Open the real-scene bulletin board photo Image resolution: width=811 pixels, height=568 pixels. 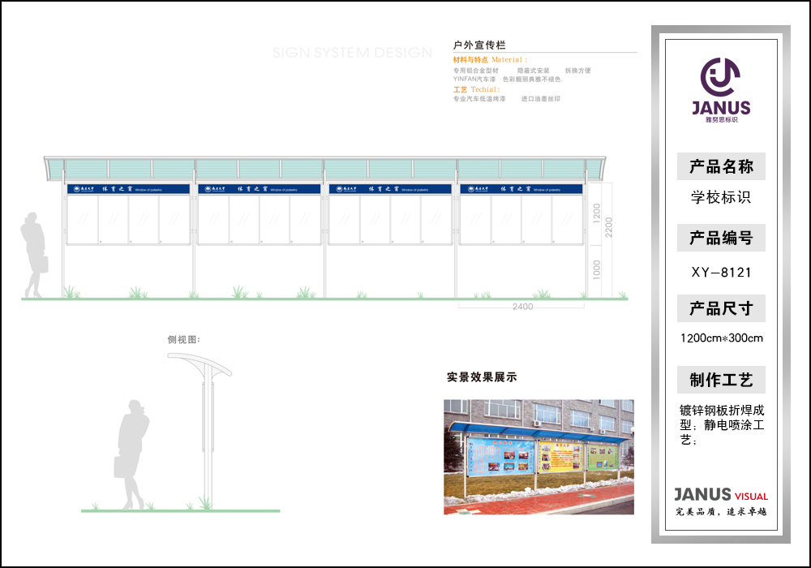[539, 456]
